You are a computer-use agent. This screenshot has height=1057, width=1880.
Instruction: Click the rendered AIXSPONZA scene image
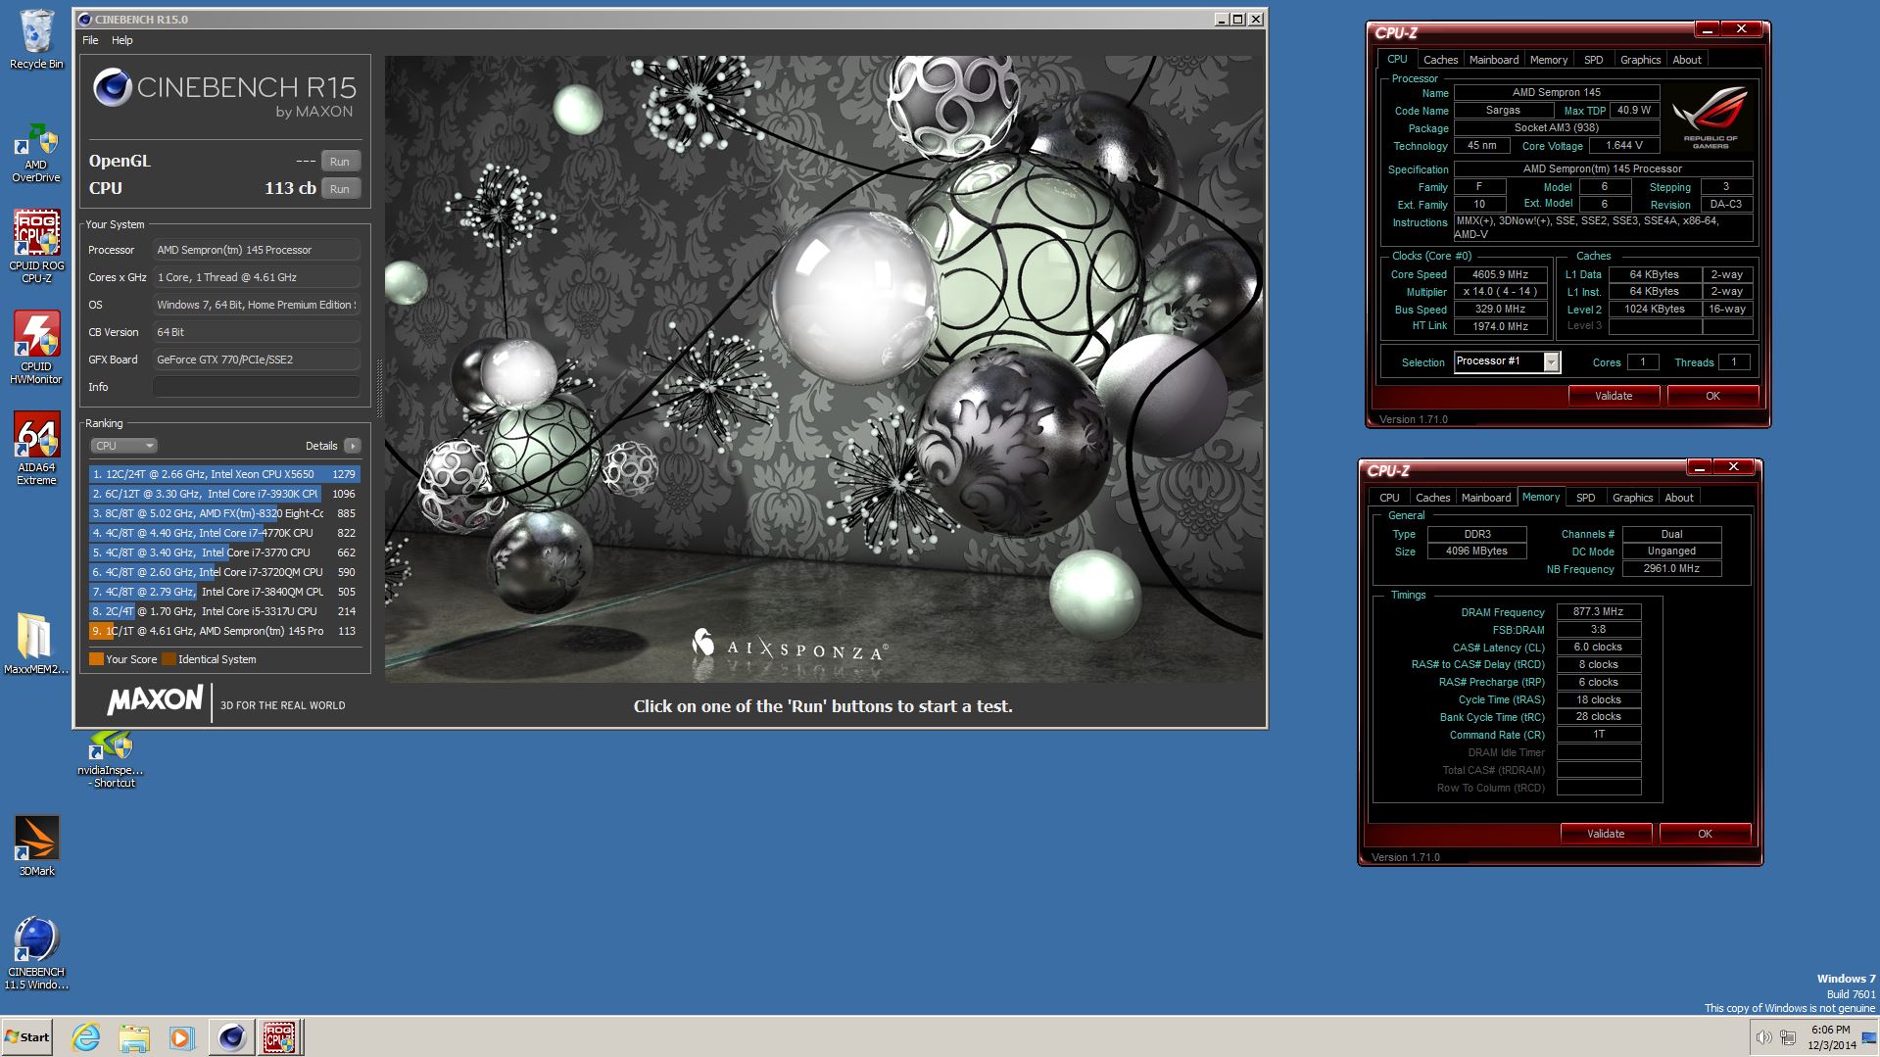tap(824, 369)
